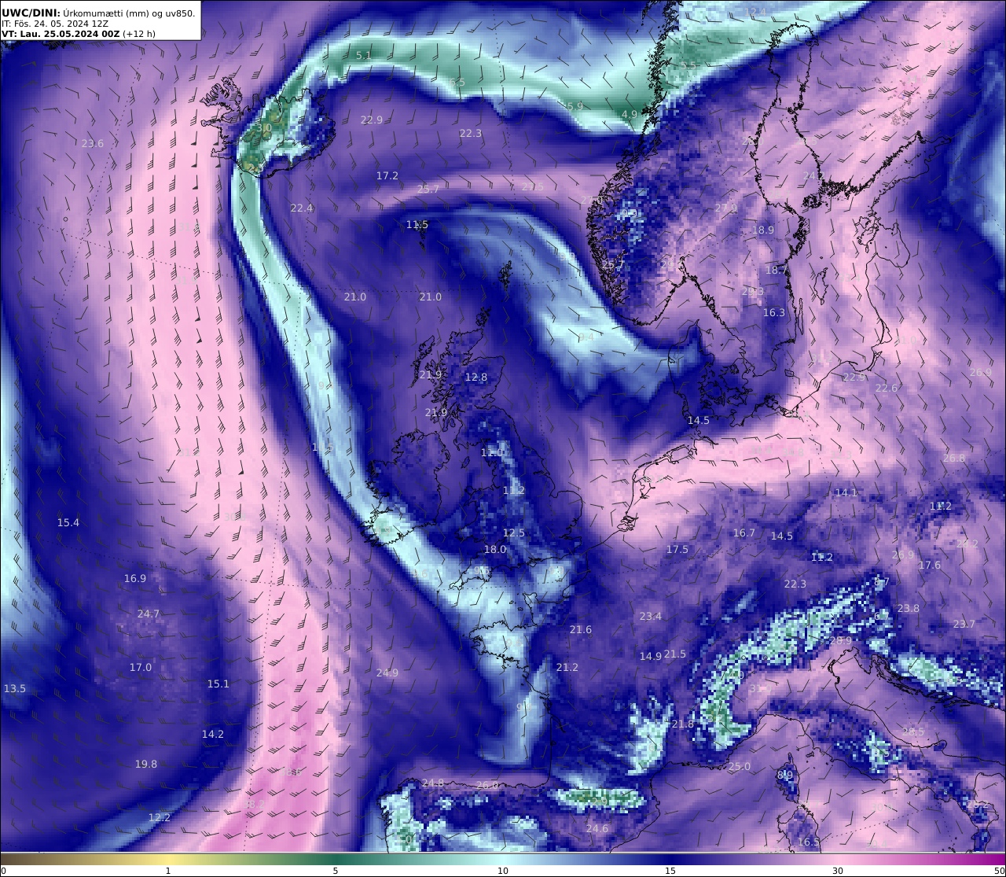1006x877 pixels.
Task: Click the 18.0 value label
Action: pyautogui.click(x=495, y=549)
